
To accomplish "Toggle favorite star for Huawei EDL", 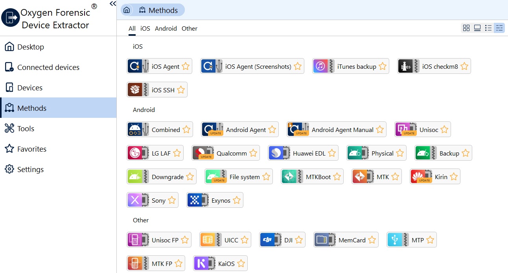I will click(x=332, y=153).
